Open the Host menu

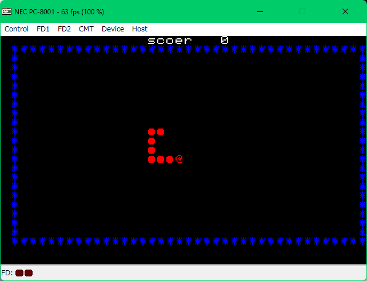click(139, 29)
